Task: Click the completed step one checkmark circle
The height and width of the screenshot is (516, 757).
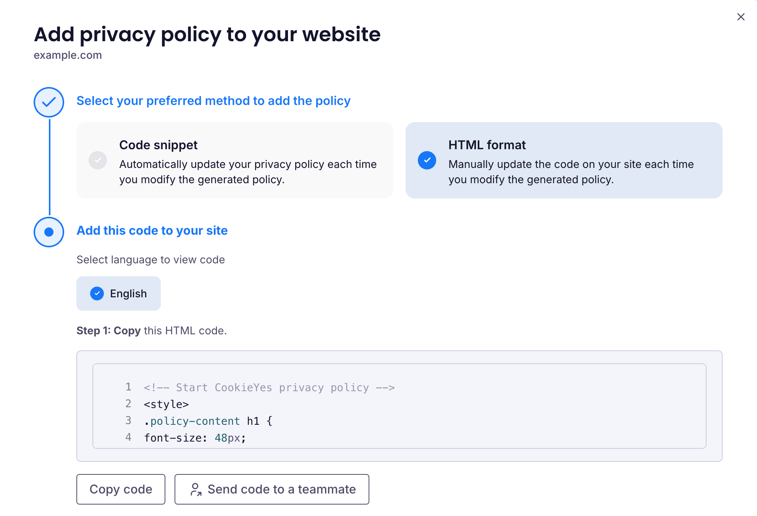Action: 49,102
